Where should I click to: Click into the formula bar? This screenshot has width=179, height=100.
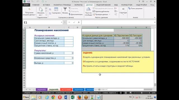pos(117,22)
